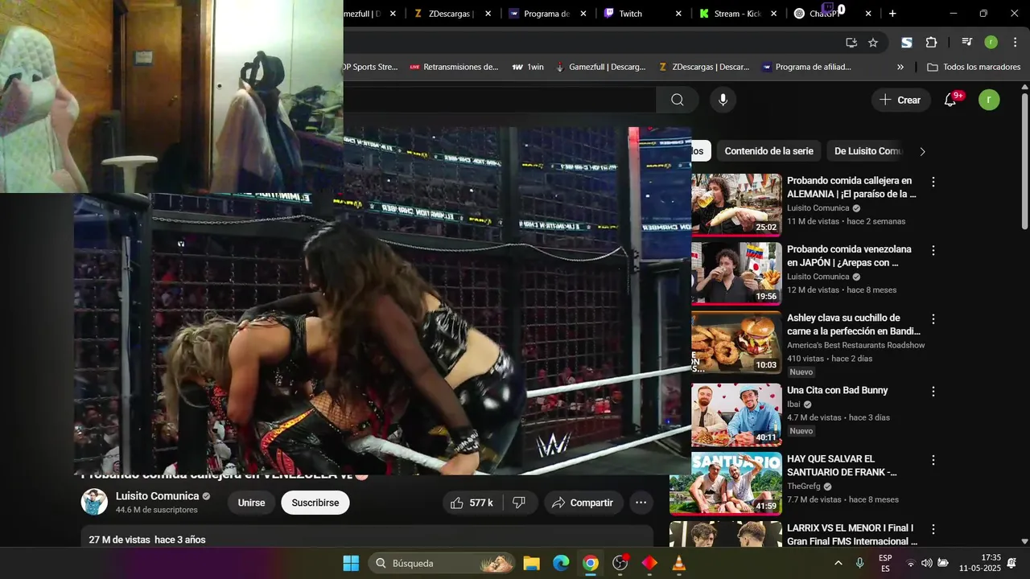Open comida venezolana en JAPÓN thumbnail

click(736, 273)
